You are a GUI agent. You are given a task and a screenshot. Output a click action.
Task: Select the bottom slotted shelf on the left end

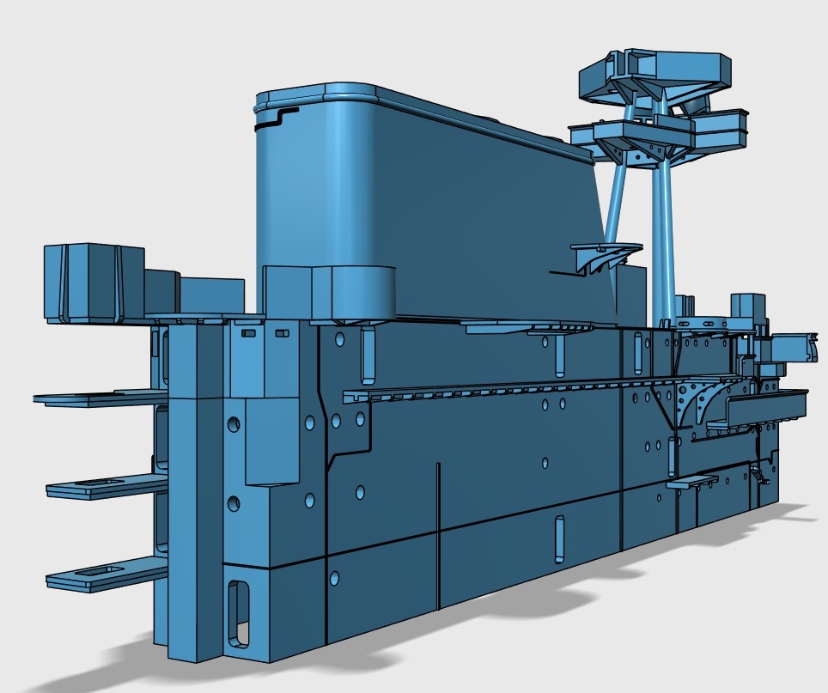(x=107, y=574)
